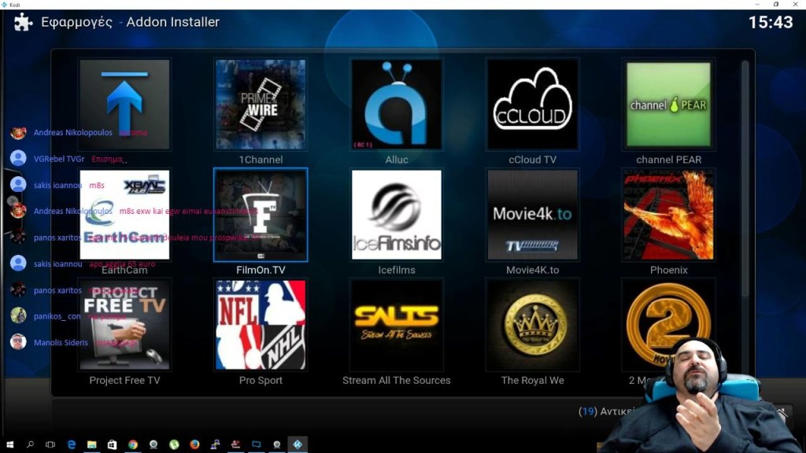Click the '1Channel' label text
The image size is (806, 453).
[261, 160]
